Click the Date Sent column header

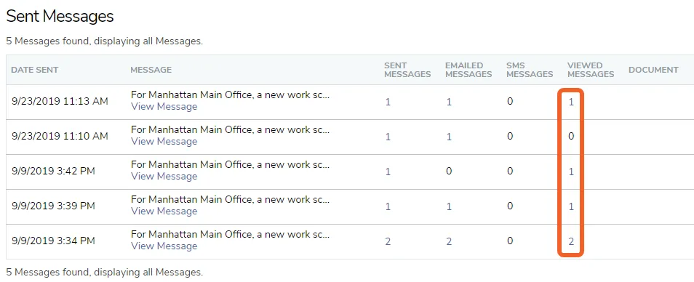click(x=34, y=70)
